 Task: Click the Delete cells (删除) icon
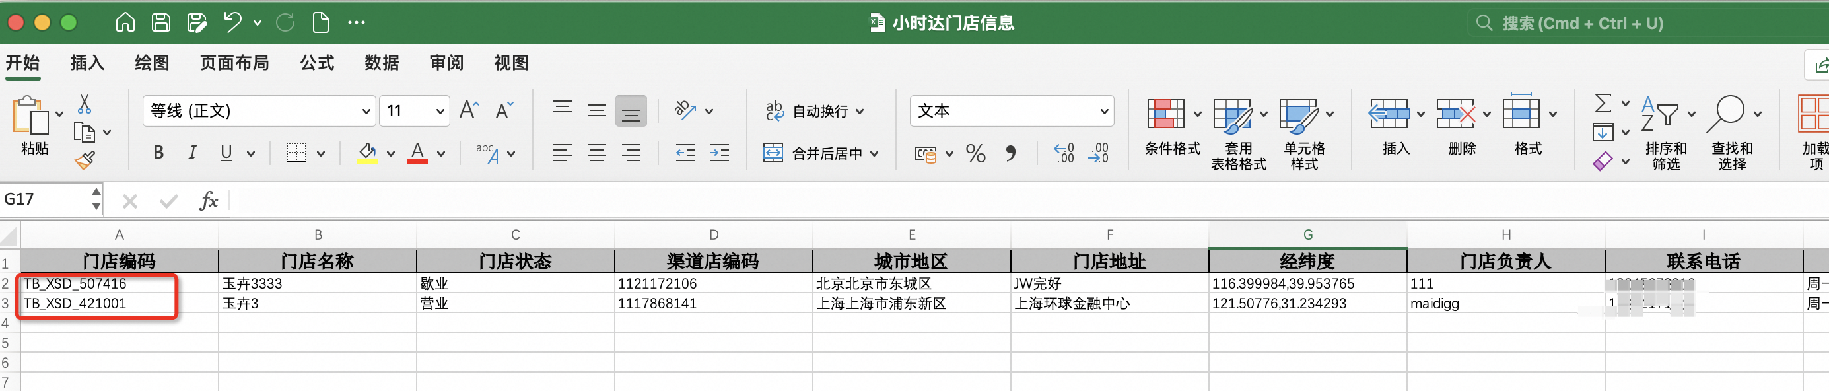click(1455, 114)
